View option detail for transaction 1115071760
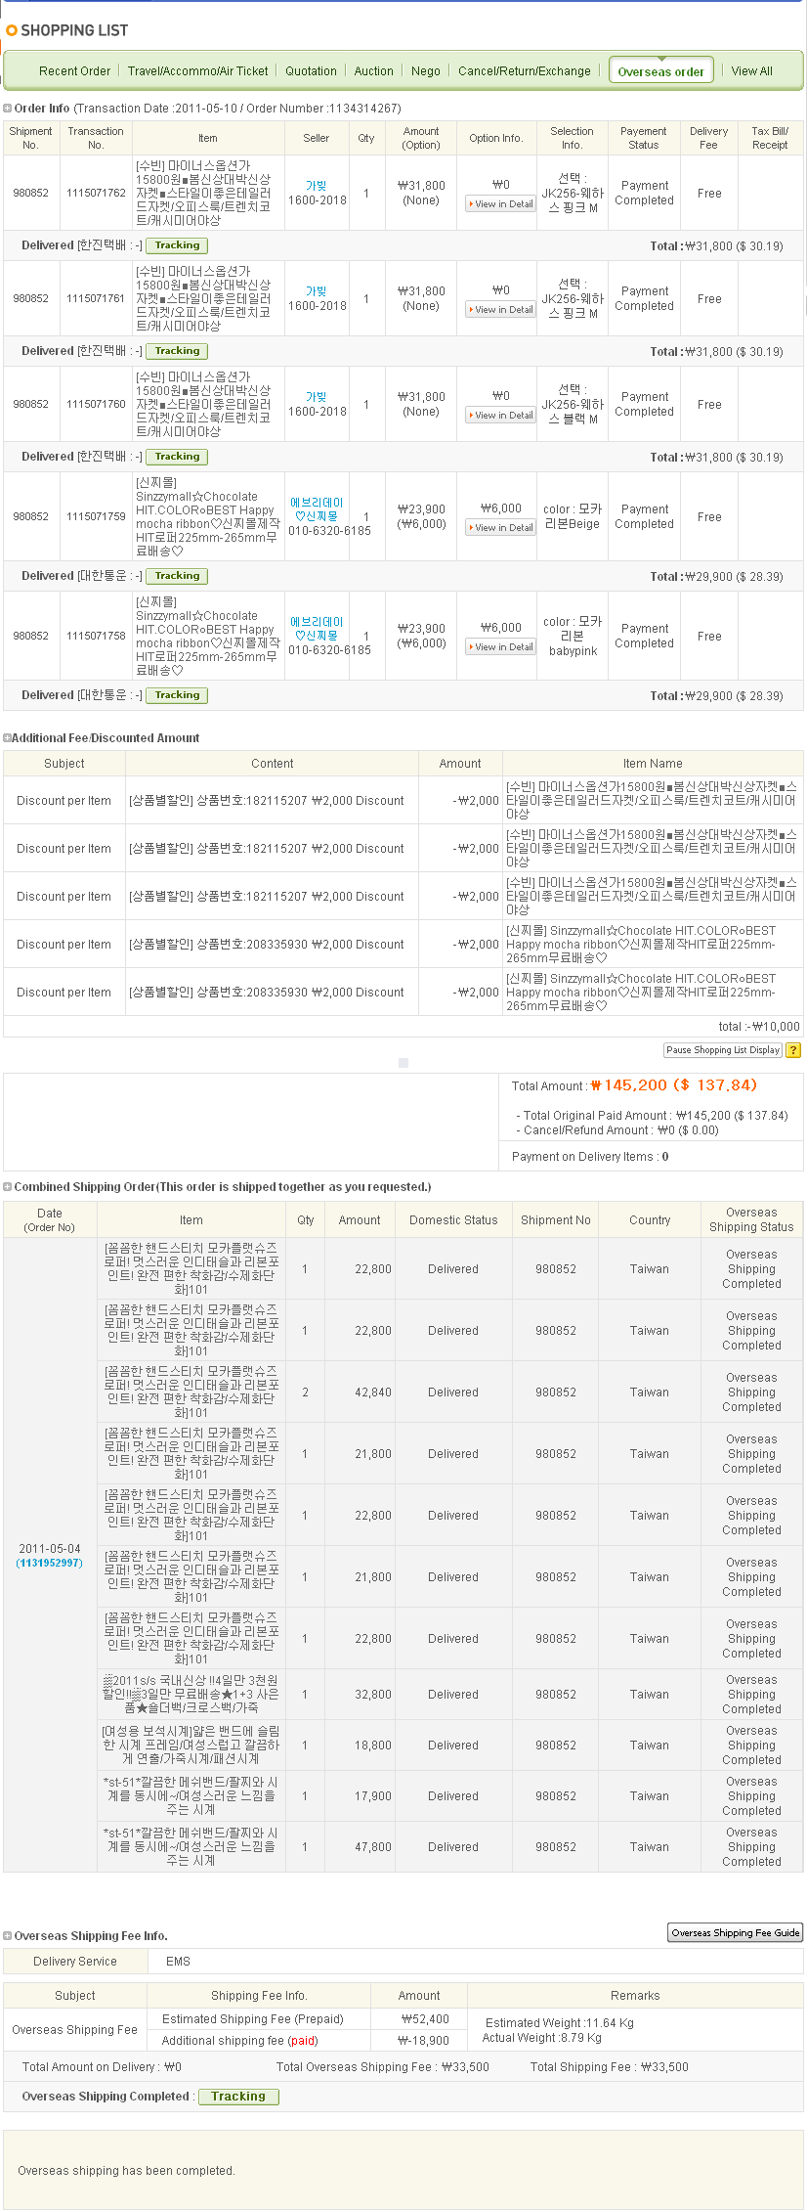This screenshot has height=2210, width=807. (x=501, y=416)
